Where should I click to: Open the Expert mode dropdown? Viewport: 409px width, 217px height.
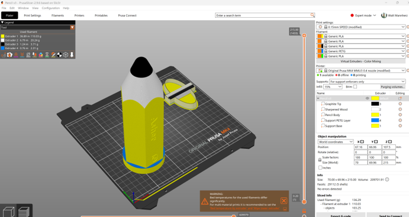(363, 15)
